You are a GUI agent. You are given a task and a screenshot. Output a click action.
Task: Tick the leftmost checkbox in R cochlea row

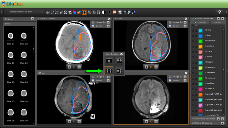pos(193,79)
